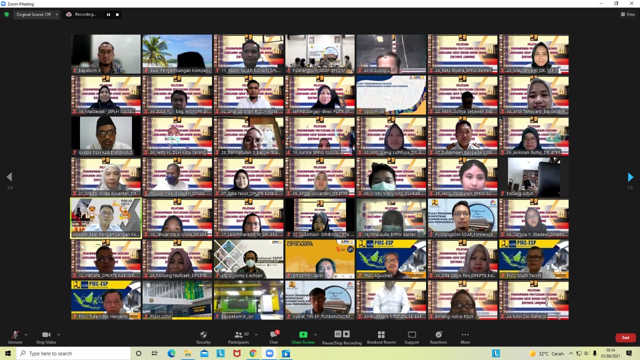This screenshot has width=640, height=360.
Task: Select highlighted ARKAM Balai Pengembangan tile
Action: click(x=106, y=218)
